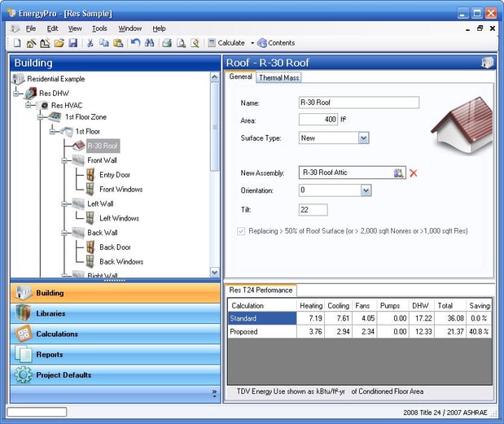
Task: Open the Tools menu
Action: click(99, 28)
